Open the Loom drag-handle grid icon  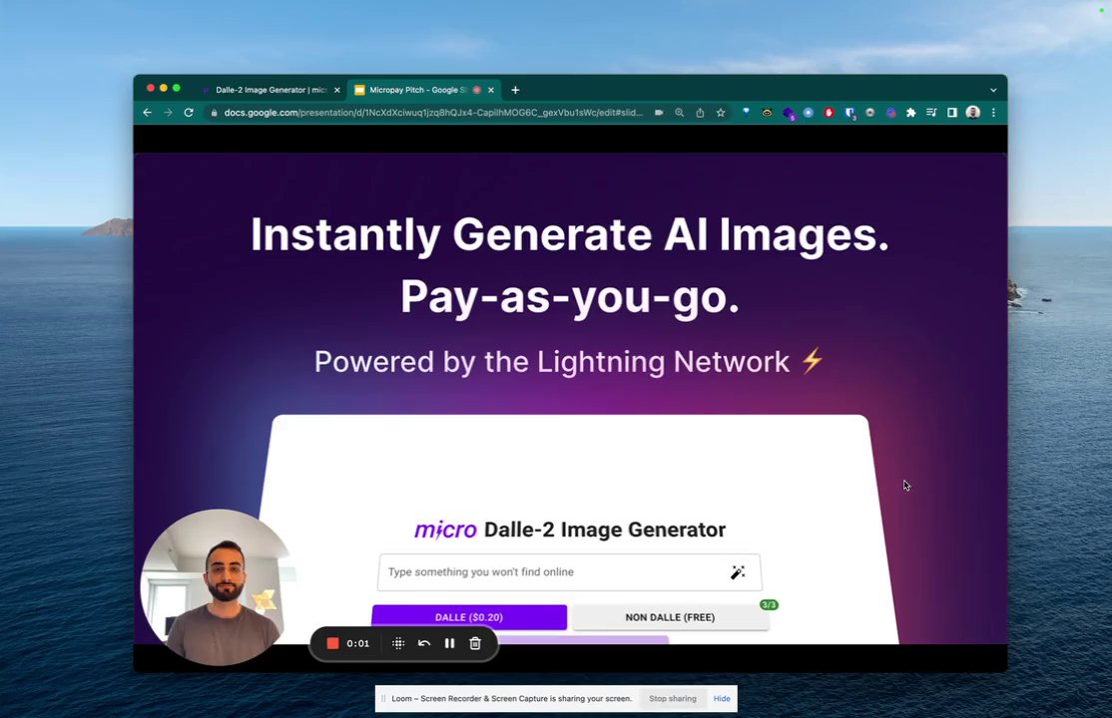[x=398, y=643]
